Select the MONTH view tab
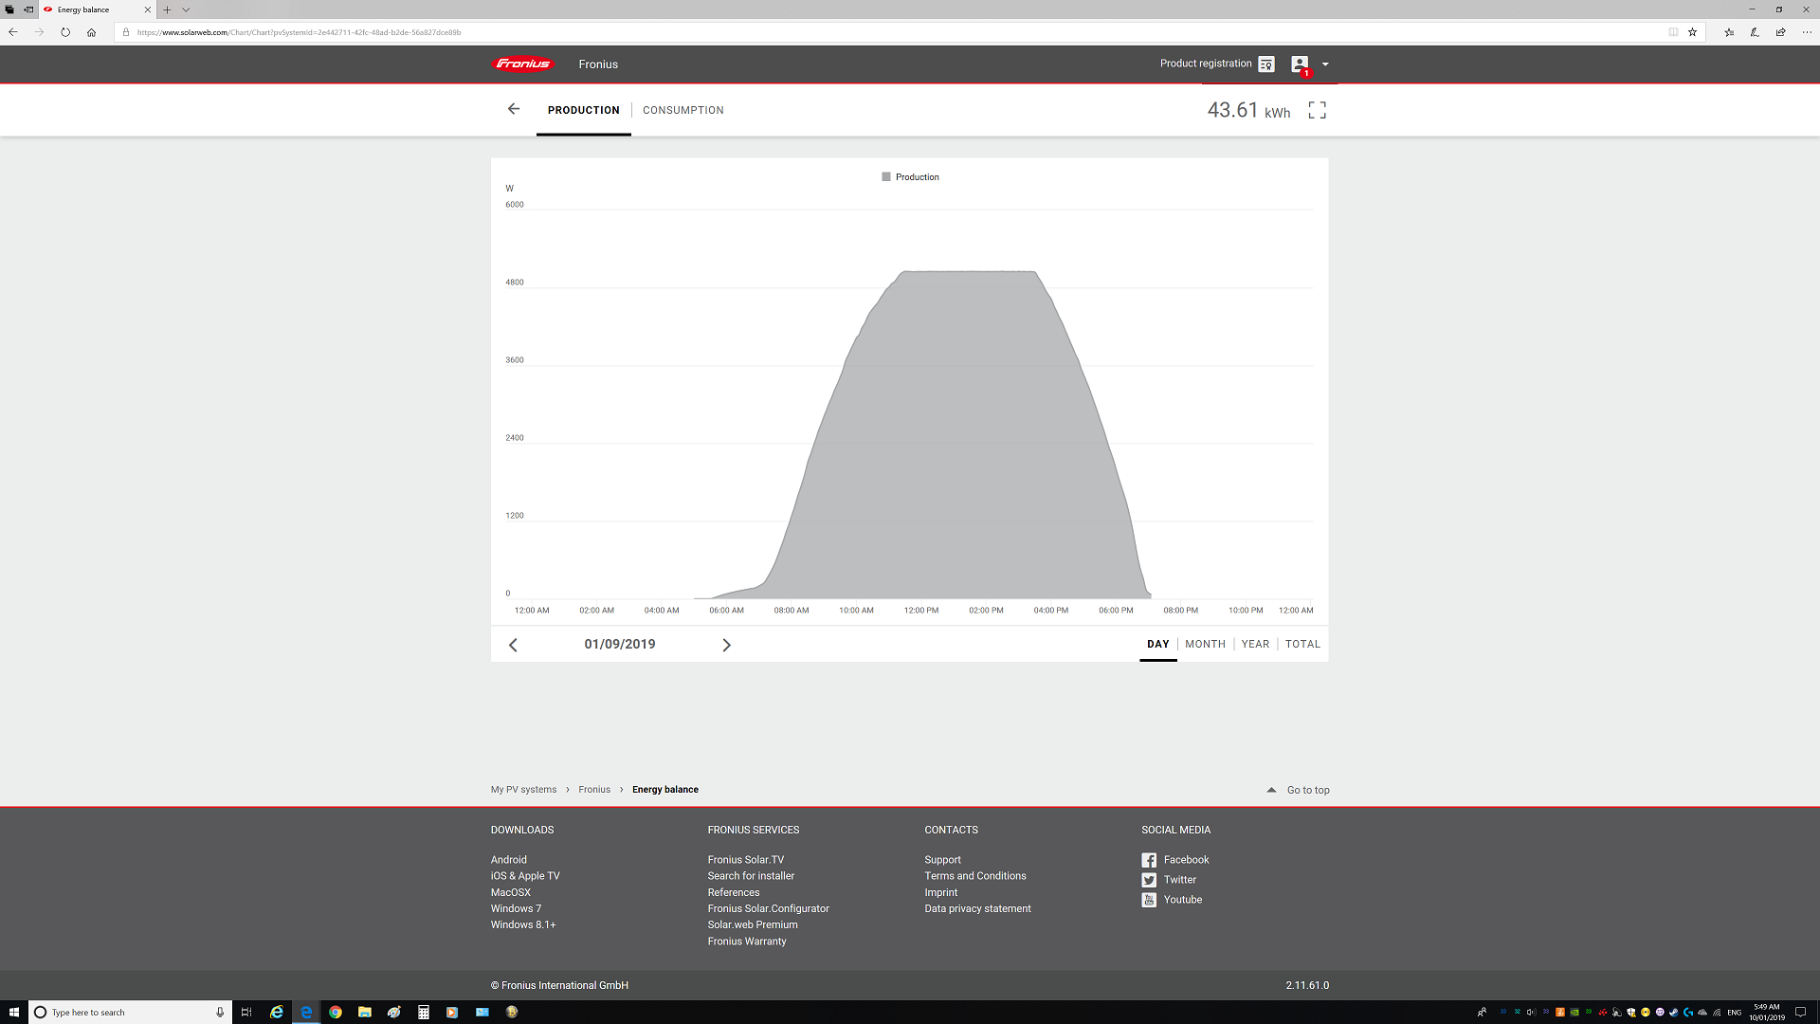The image size is (1820, 1024). [x=1206, y=644]
